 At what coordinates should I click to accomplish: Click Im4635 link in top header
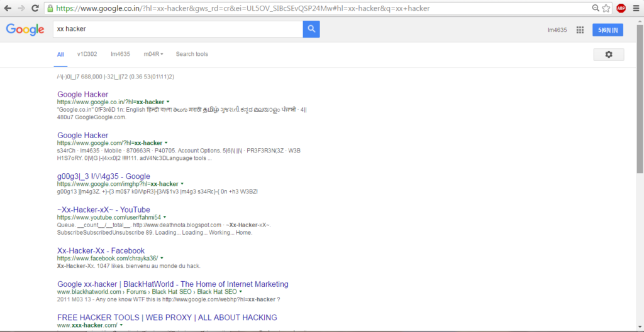tap(557, 30)
